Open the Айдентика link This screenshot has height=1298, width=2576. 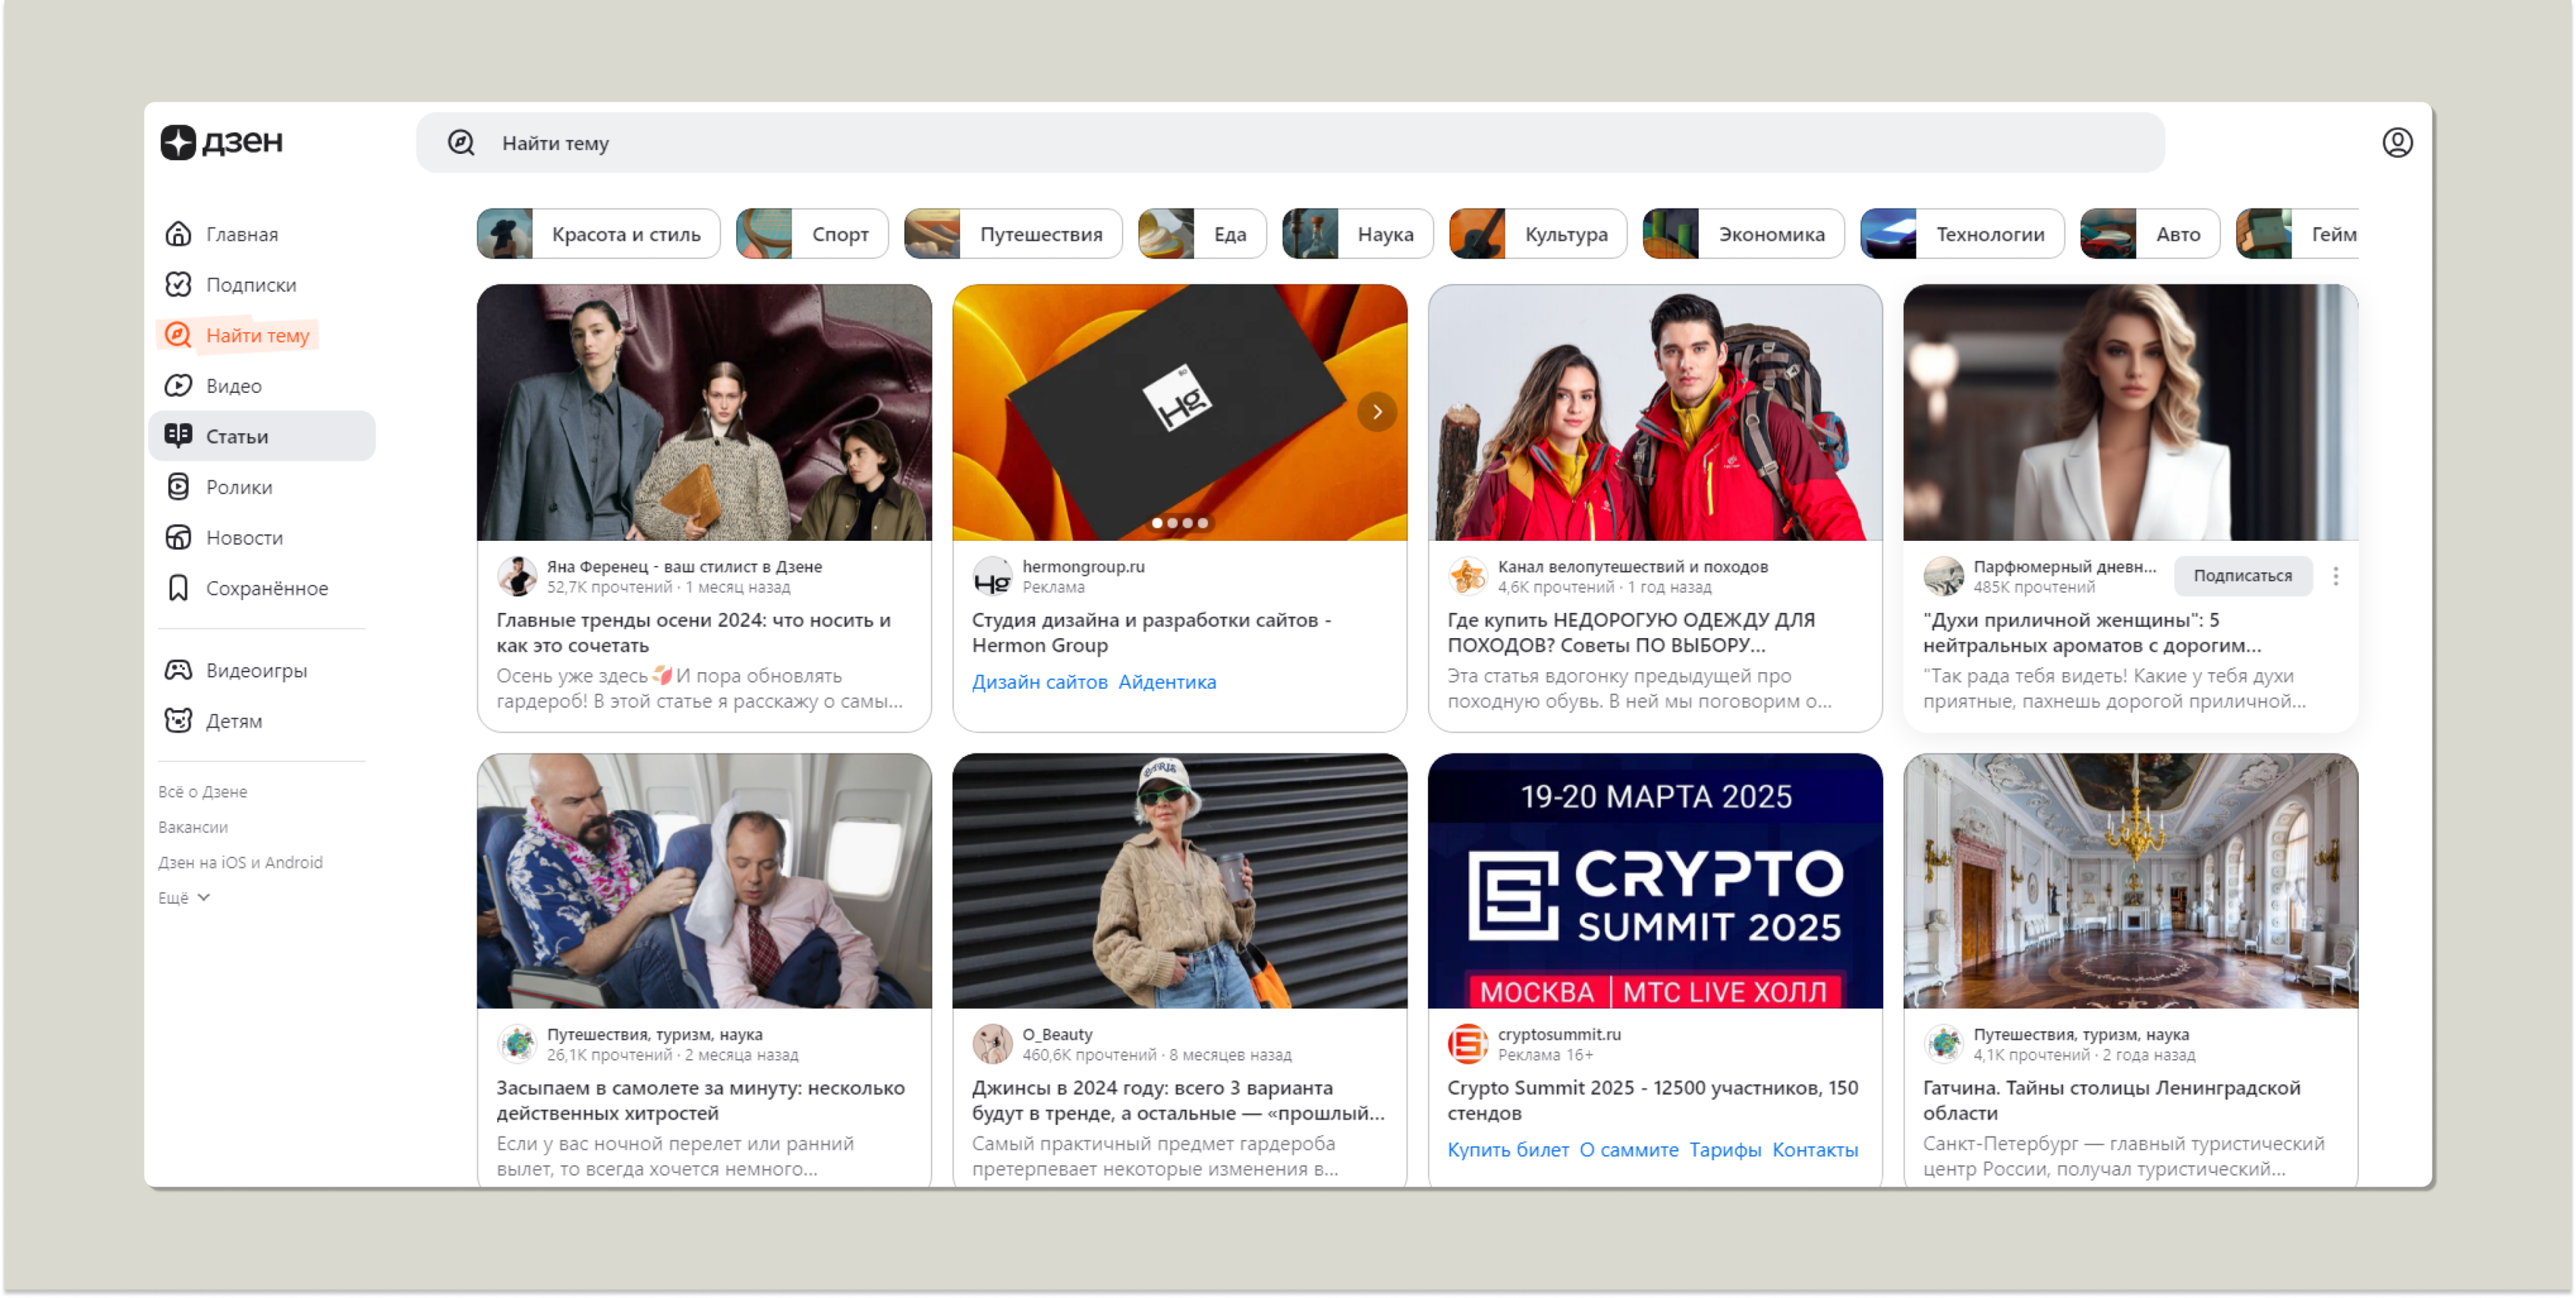pos(1167,682)
